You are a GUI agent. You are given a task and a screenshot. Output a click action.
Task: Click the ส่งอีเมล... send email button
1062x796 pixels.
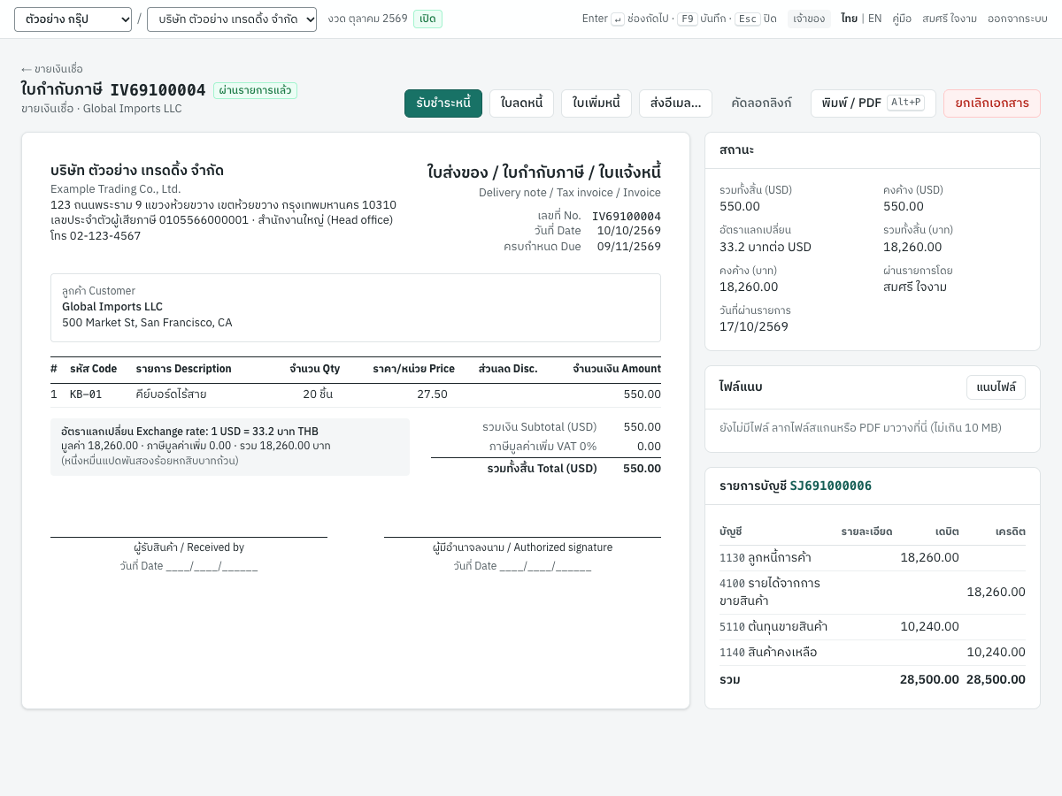pyautogui.click(x=675, y=103)
